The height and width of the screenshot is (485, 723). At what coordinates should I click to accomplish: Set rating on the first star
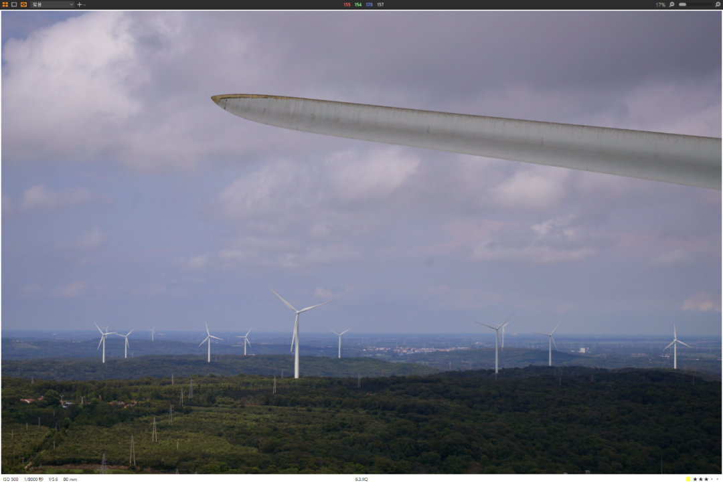pyautogui.click(x=695, y=480)
